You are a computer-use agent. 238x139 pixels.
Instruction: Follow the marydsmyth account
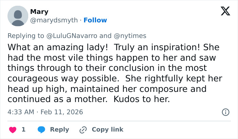click(x=95, y=20)
